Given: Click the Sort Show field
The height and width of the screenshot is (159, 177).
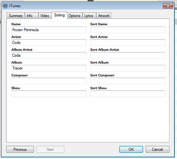Looking at the screenshot, I should click(x=127, y=94).
